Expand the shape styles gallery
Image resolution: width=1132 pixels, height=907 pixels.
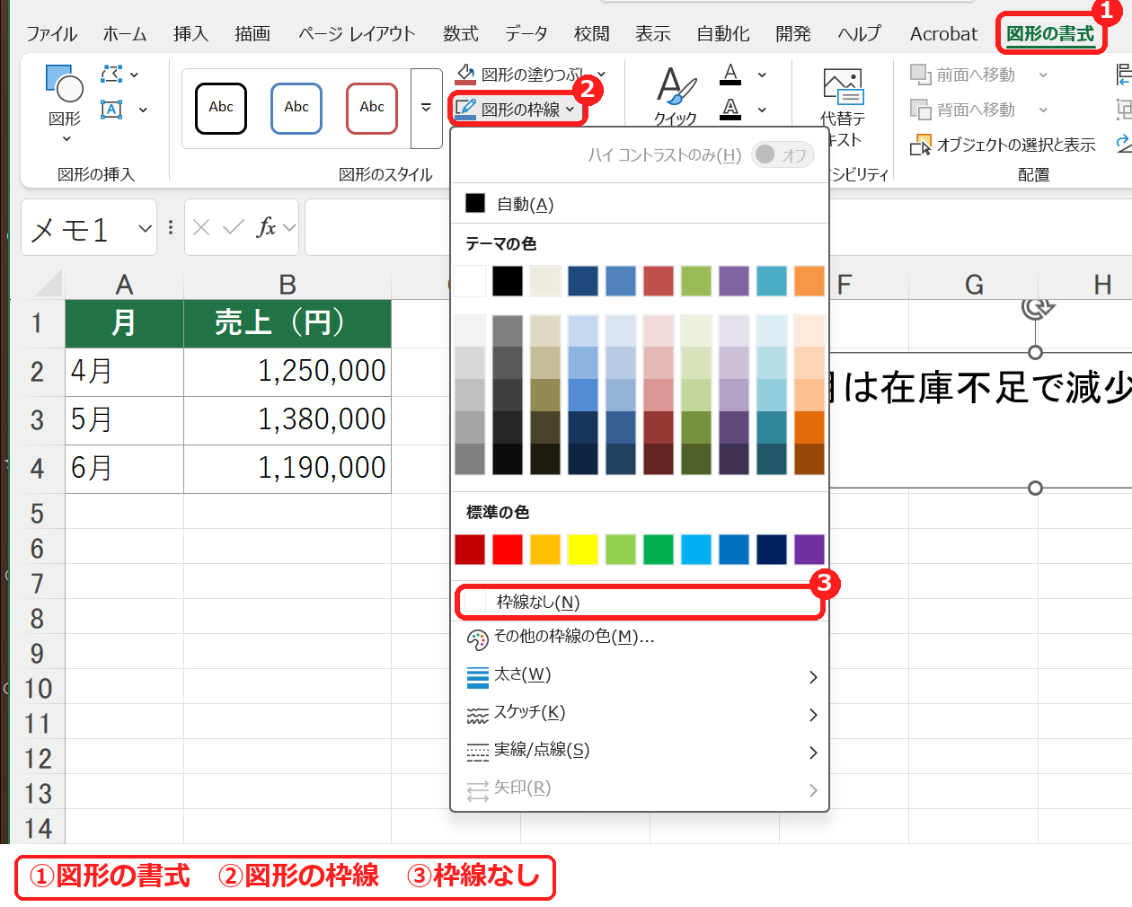[426, 108]
